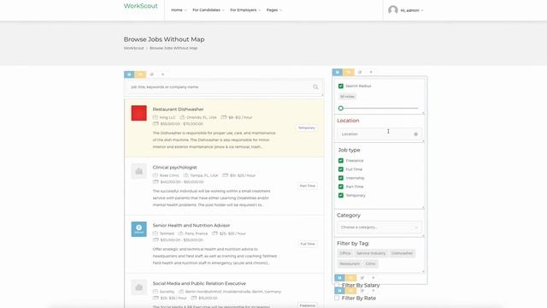Click the Temporary tag on Restaurant Dishwasher
Screen dimensions: 547x308
pyautogui.click(x=307, y=127)
